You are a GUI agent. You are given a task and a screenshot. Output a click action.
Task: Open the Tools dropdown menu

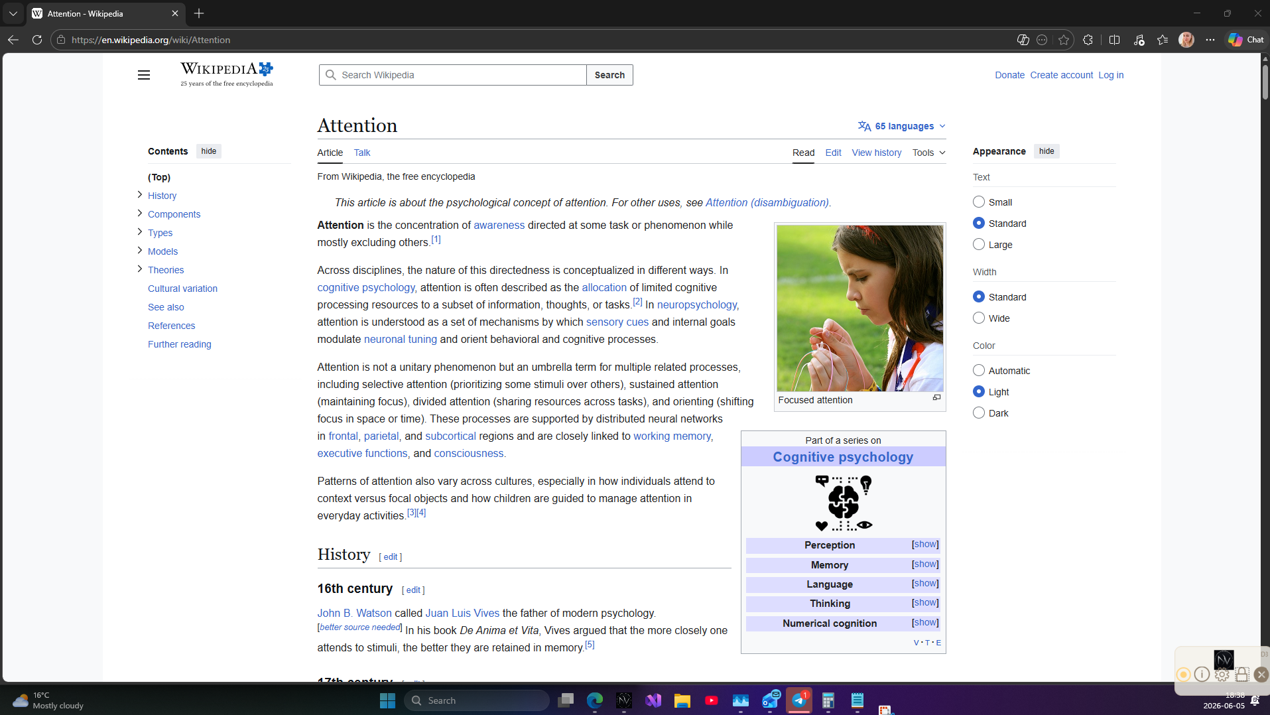[928, 153]
